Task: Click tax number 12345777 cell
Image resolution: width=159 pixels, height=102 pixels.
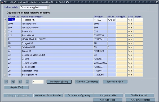Action: 100,67
